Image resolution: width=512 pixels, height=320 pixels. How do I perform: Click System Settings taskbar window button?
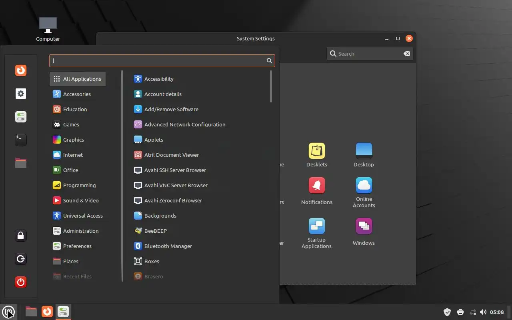tap(63, 312)
